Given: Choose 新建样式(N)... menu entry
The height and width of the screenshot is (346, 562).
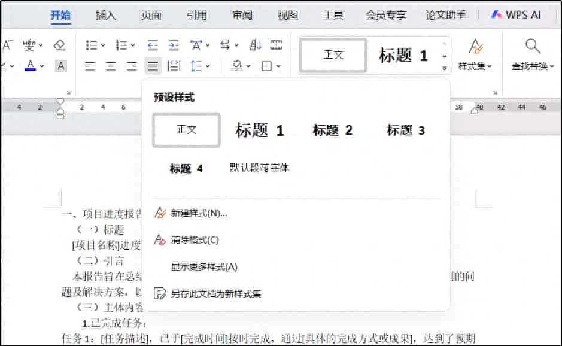Looking at the screenshot, I should [x=191, y=213].
